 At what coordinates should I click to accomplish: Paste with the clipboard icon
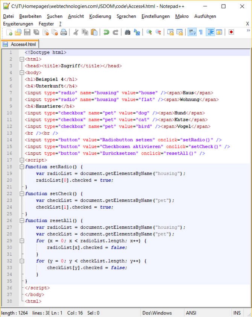pos(94,32)
